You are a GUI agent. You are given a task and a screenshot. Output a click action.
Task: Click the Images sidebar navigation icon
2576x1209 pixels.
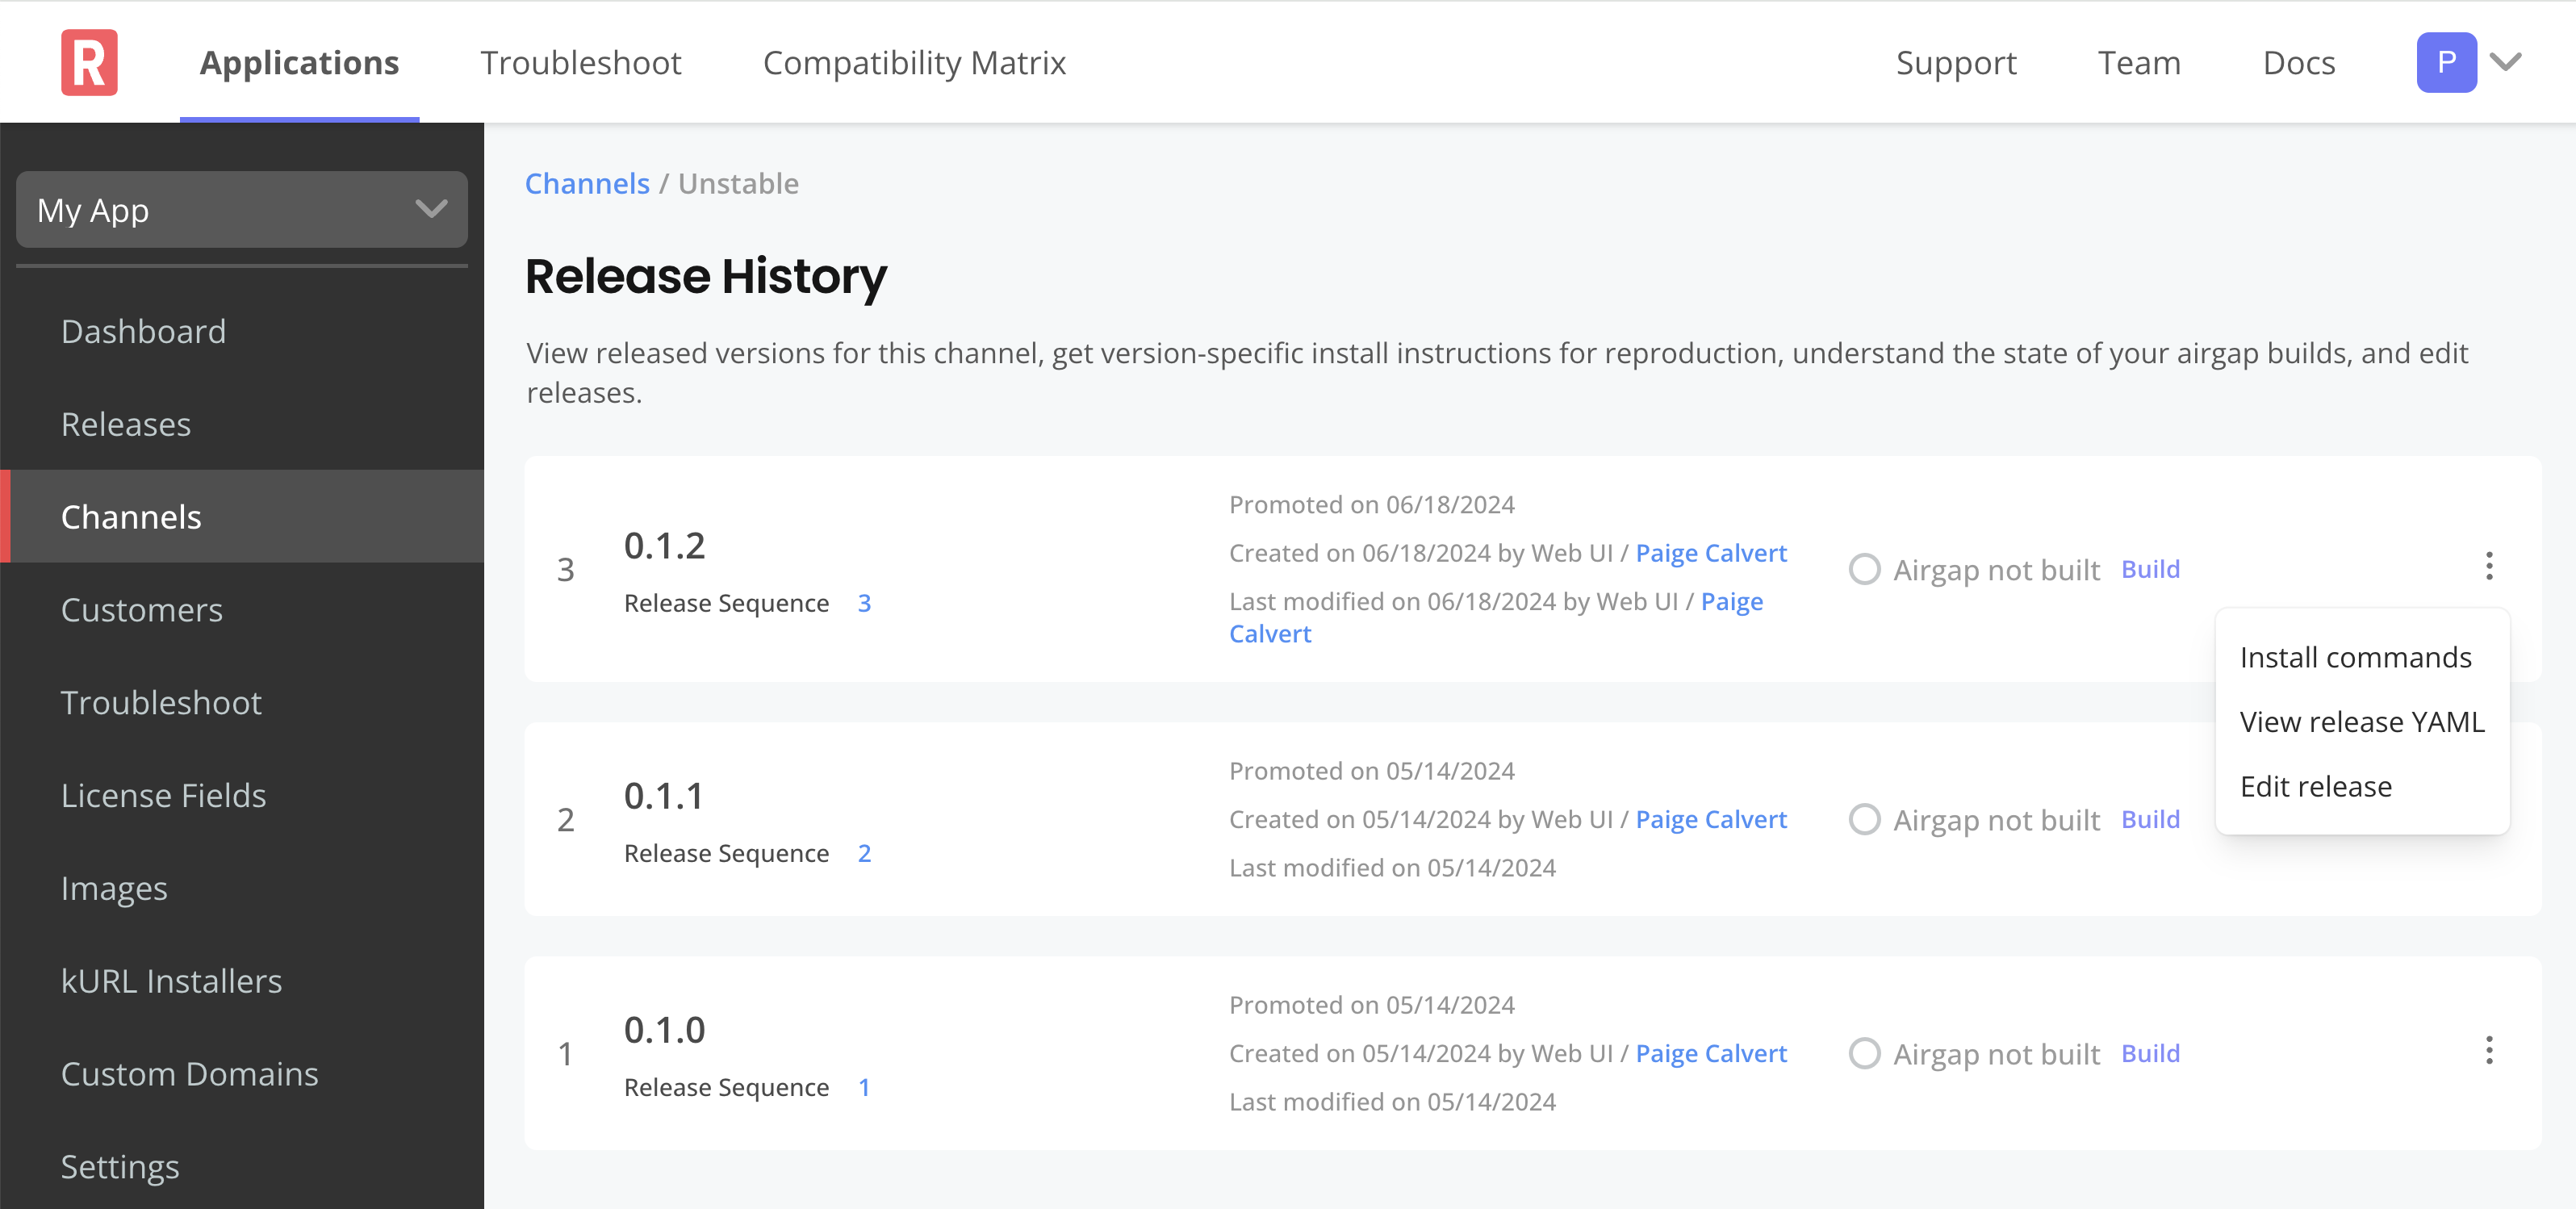pyautogui.click(x=111, y=887)
